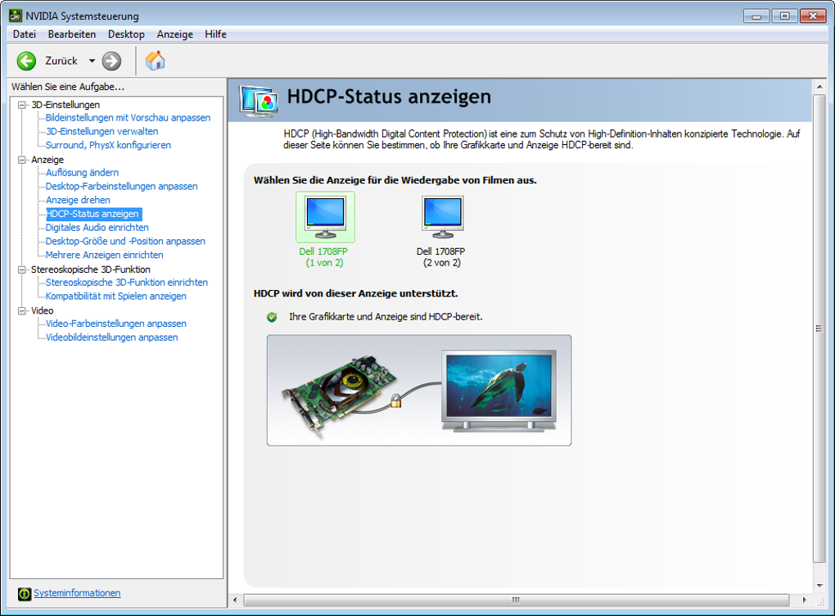The width and height of the screenshot is (835, 616).
Task: Open Videobildeinstellungen anpassen
Action: 112,337
